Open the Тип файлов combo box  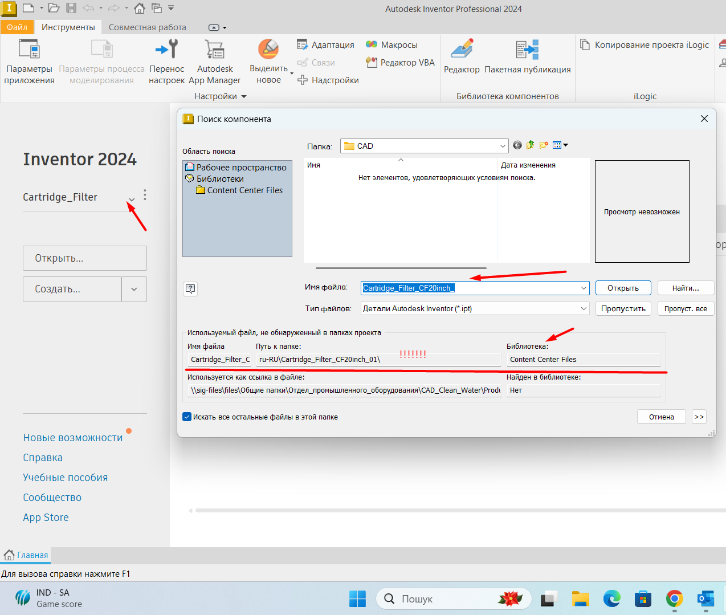tap(475, 308)
